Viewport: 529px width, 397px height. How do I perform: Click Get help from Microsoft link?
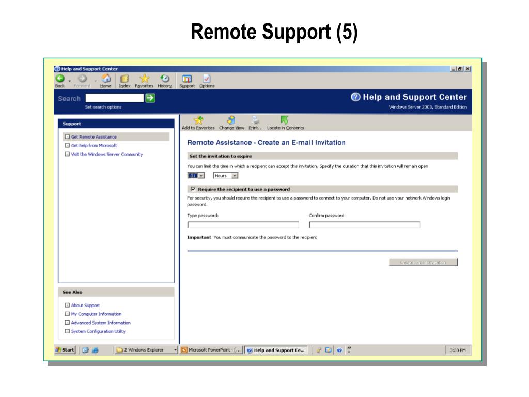pos(94,145)
